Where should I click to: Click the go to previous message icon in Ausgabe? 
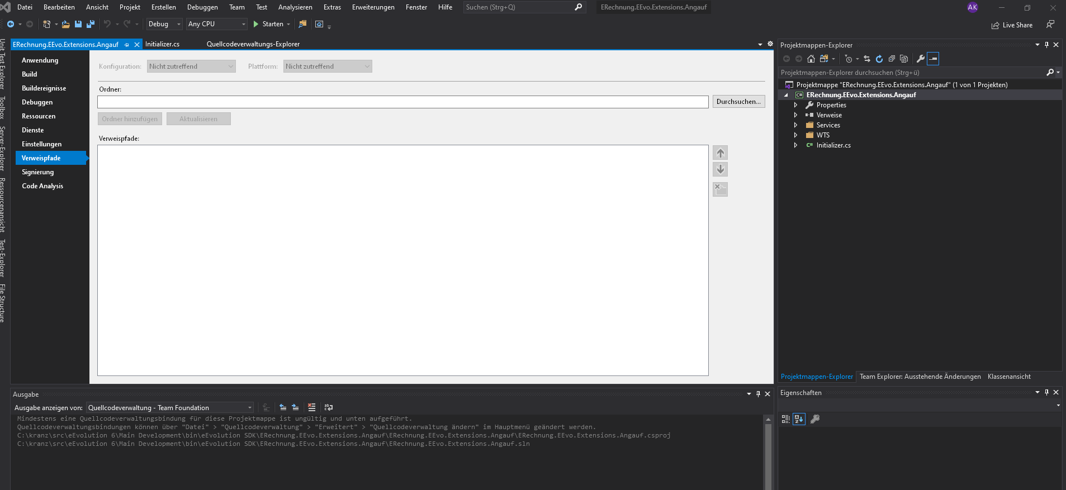pos(283,407)
